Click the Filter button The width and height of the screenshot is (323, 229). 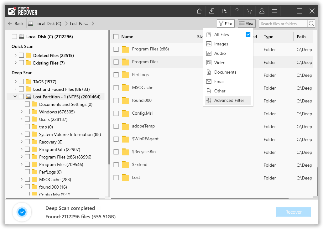pos(226,23)
